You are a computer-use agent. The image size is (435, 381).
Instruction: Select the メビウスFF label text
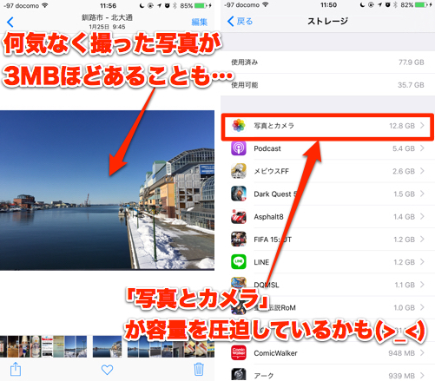coord(271,171)
